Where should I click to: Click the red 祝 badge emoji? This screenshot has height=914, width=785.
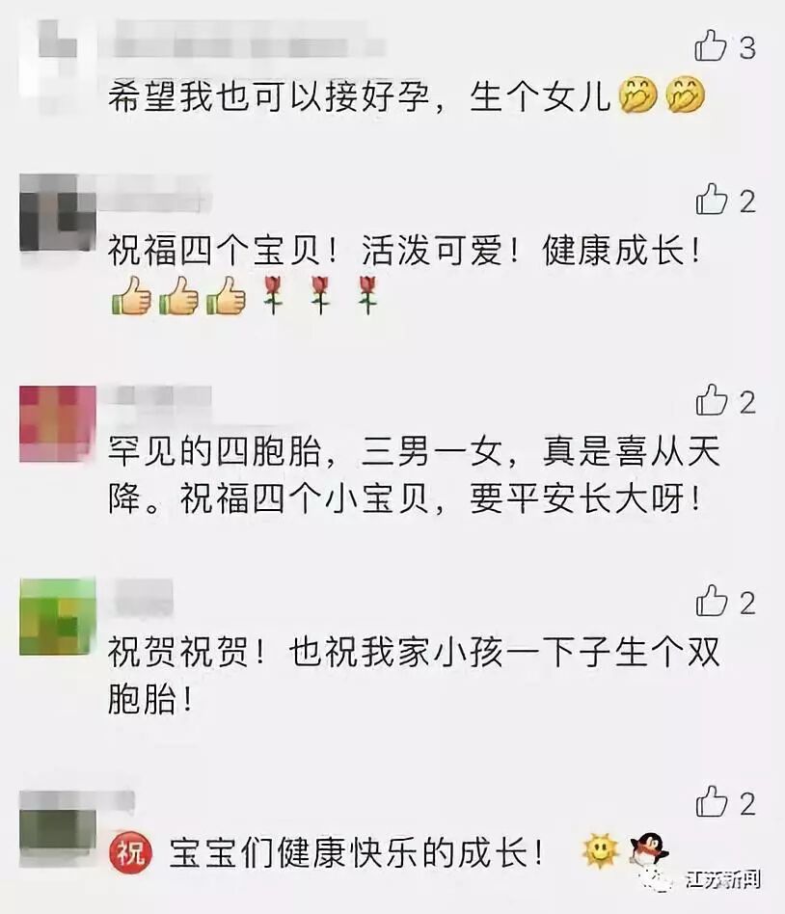[x=130, y=853]
